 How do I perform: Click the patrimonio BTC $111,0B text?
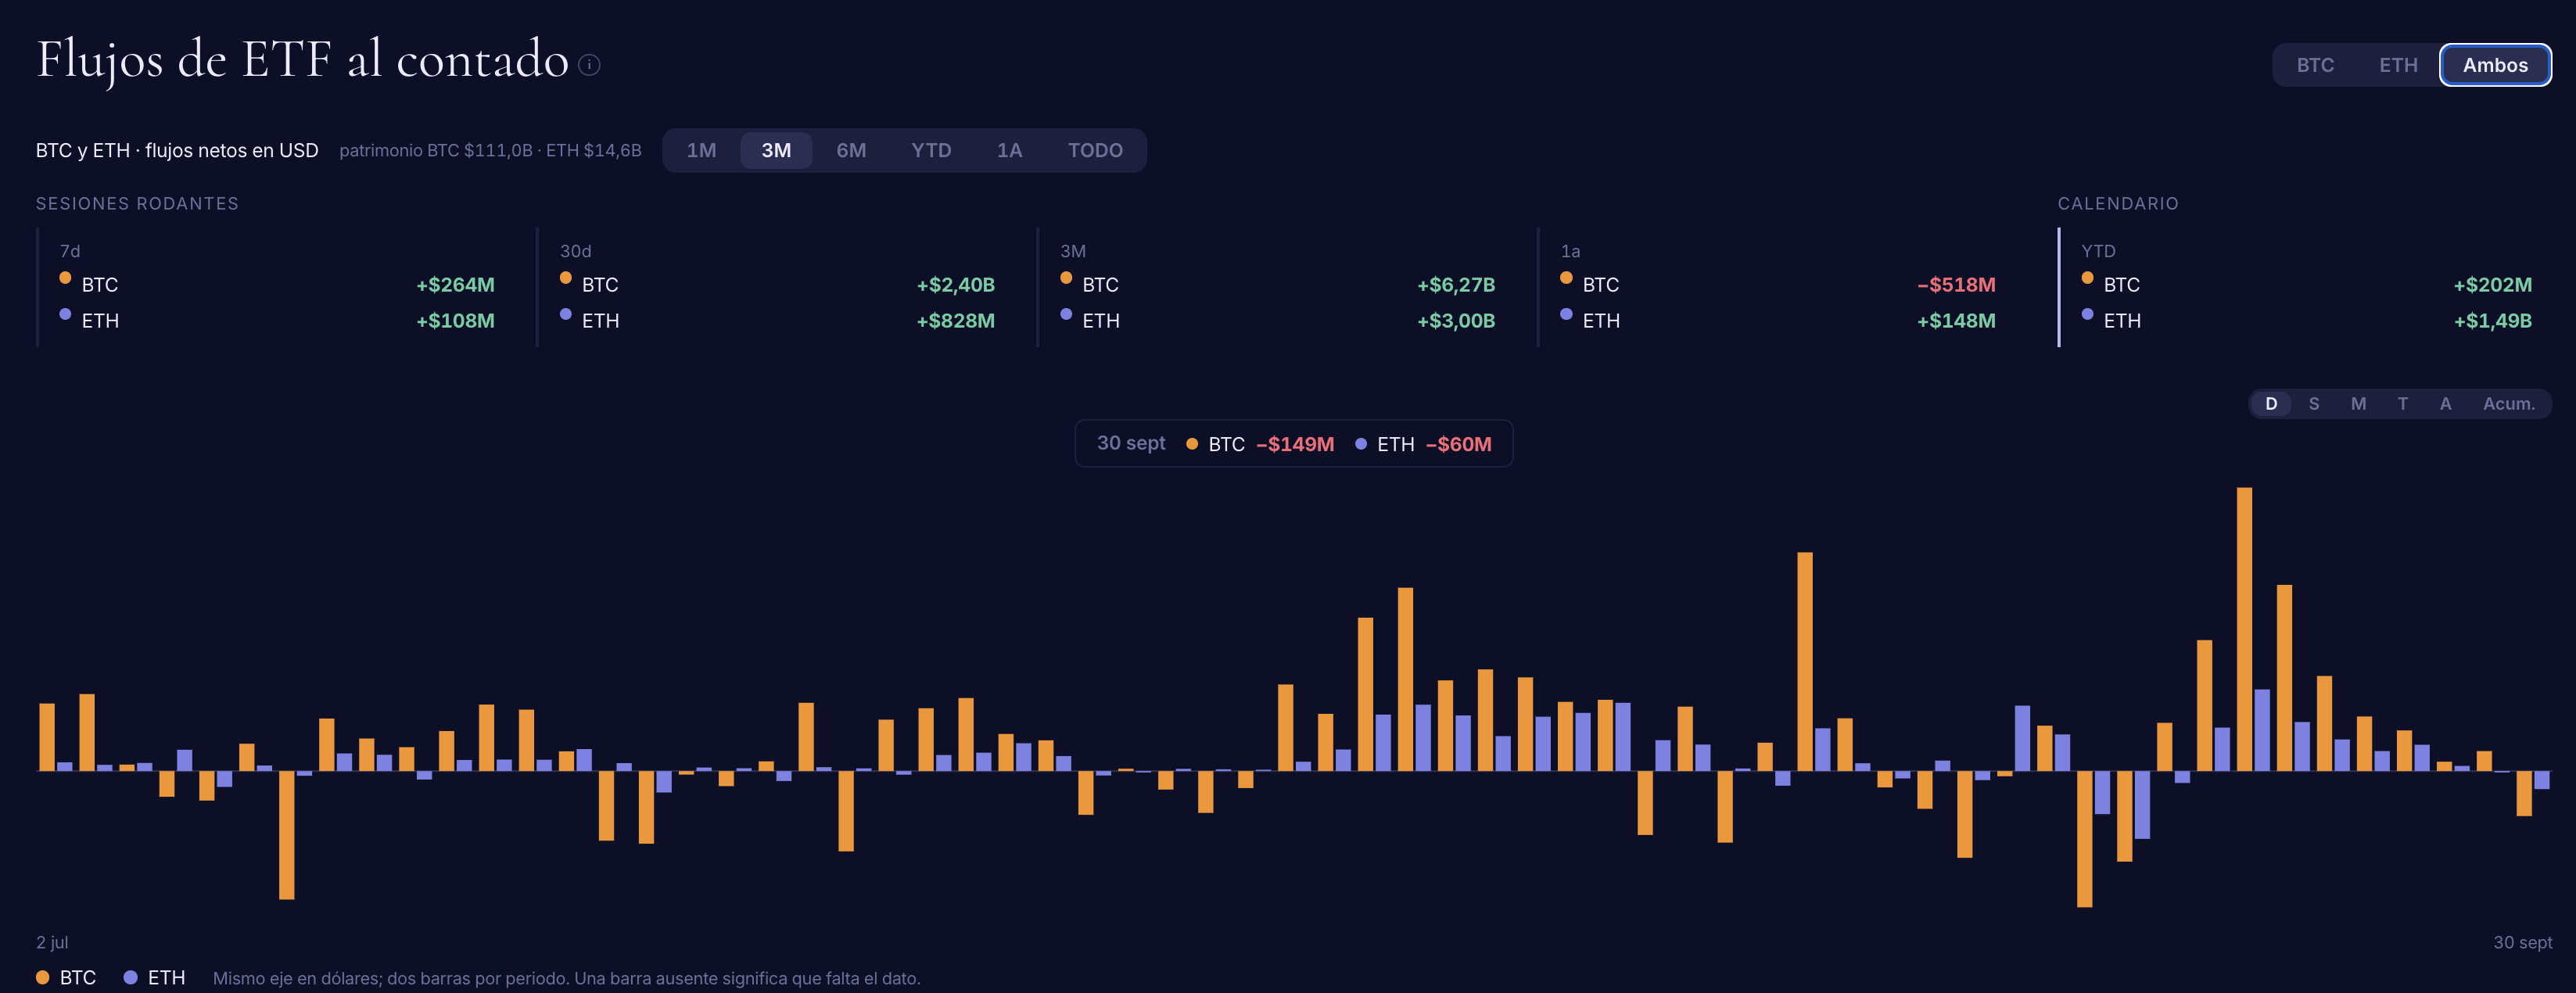pos(436,150)
